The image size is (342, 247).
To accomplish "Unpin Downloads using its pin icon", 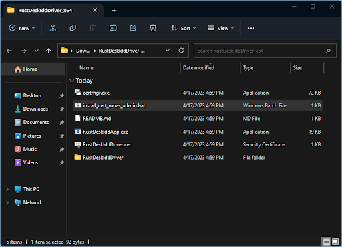I will [62, 109].
